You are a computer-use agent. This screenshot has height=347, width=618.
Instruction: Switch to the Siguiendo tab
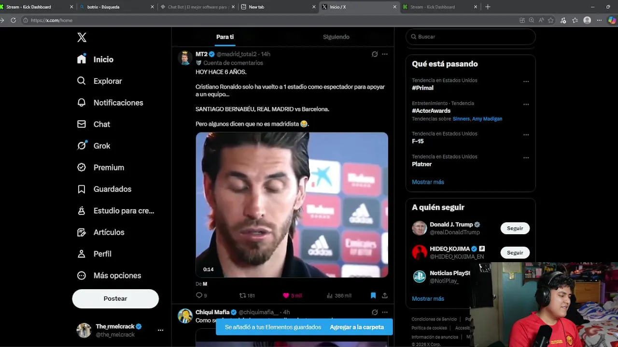click(336, 37)
